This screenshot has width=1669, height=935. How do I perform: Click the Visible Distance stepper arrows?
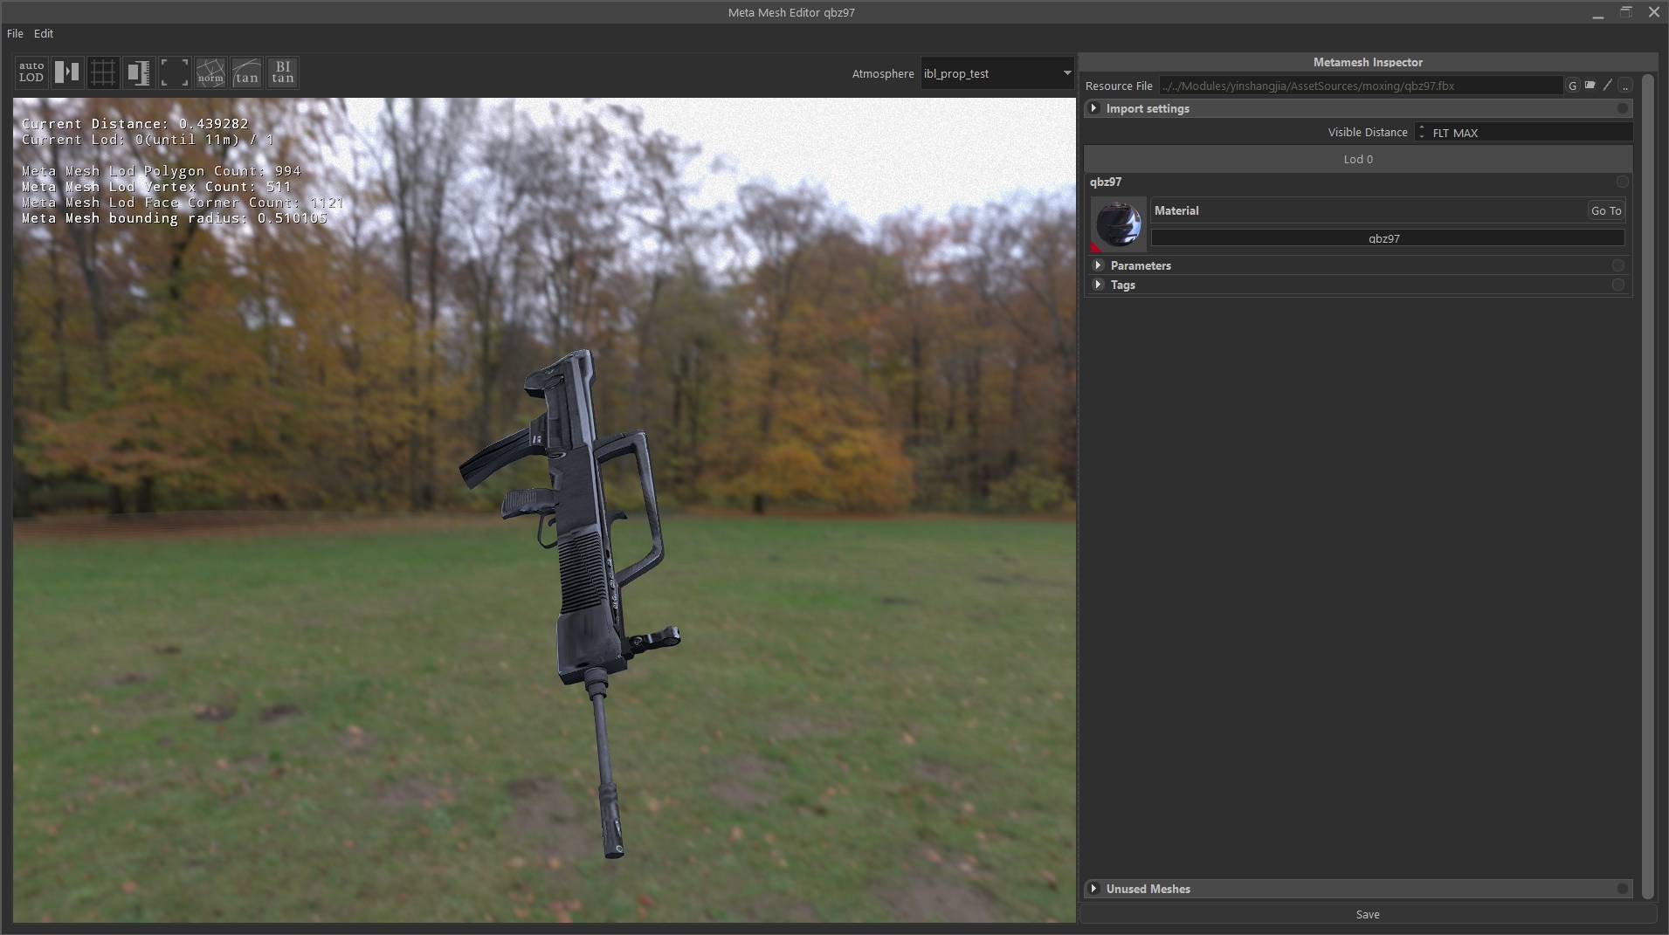coord(1422,132)
